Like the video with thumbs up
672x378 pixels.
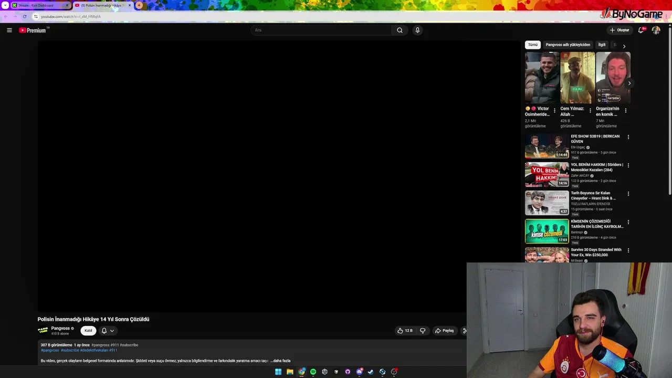tap(405, 331)
